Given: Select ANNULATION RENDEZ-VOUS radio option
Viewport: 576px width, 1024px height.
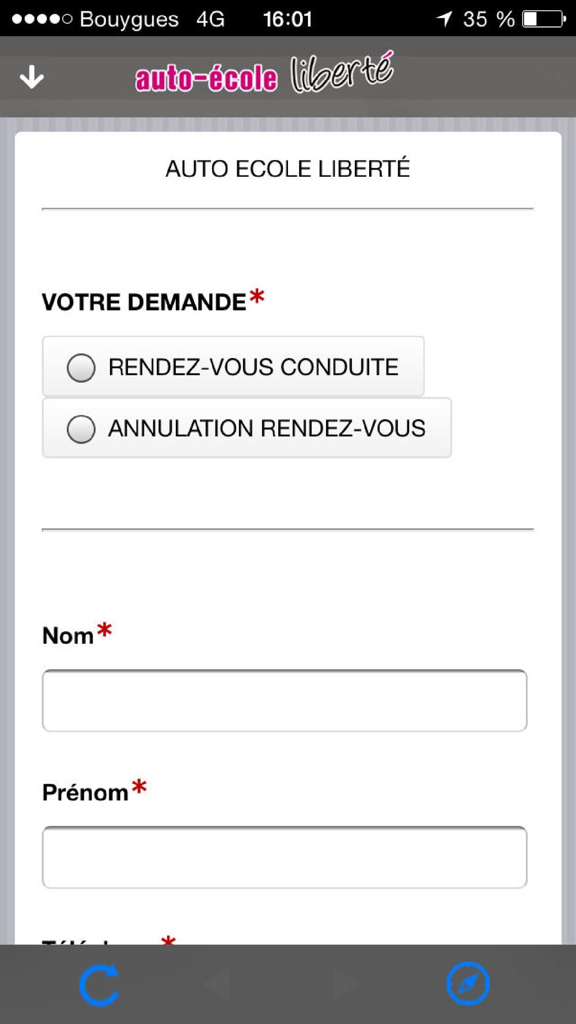Looking at the screenshot, I should pyautogui.click(x=247, y=428).
